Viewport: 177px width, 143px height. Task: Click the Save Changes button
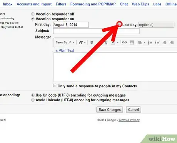[x=110, y=110]
